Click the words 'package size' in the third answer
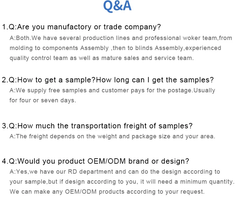Viewport: 235px width, 200px height. [151, 137]
